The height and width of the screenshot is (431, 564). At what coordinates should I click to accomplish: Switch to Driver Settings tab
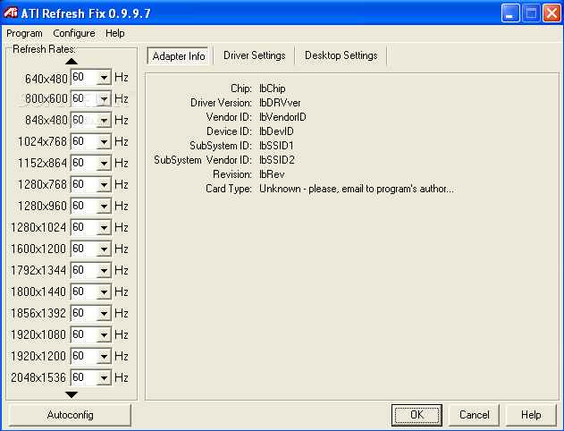(x=255, y=55)
